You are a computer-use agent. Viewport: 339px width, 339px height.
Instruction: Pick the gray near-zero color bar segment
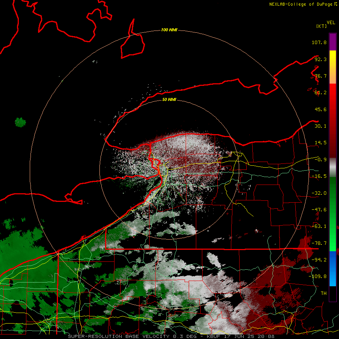click(x=333, y=168)
